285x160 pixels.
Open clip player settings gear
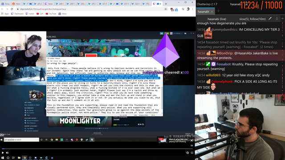187,153
